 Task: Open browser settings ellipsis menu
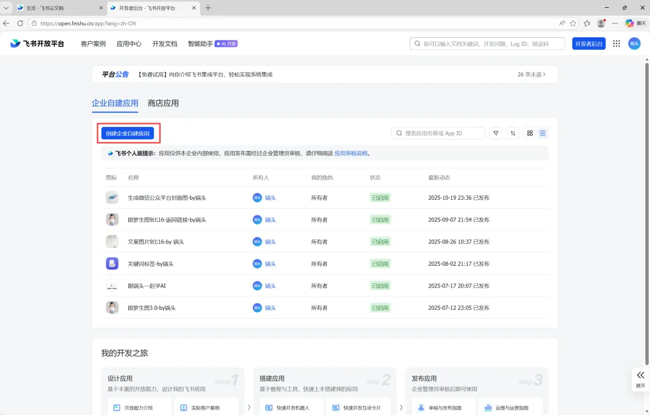615,23
